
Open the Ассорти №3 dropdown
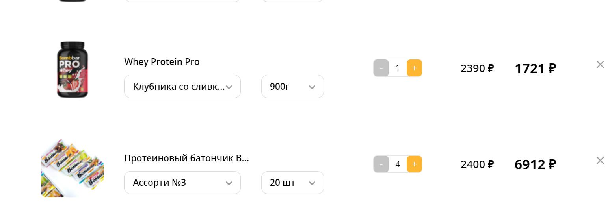click(182, 183)
